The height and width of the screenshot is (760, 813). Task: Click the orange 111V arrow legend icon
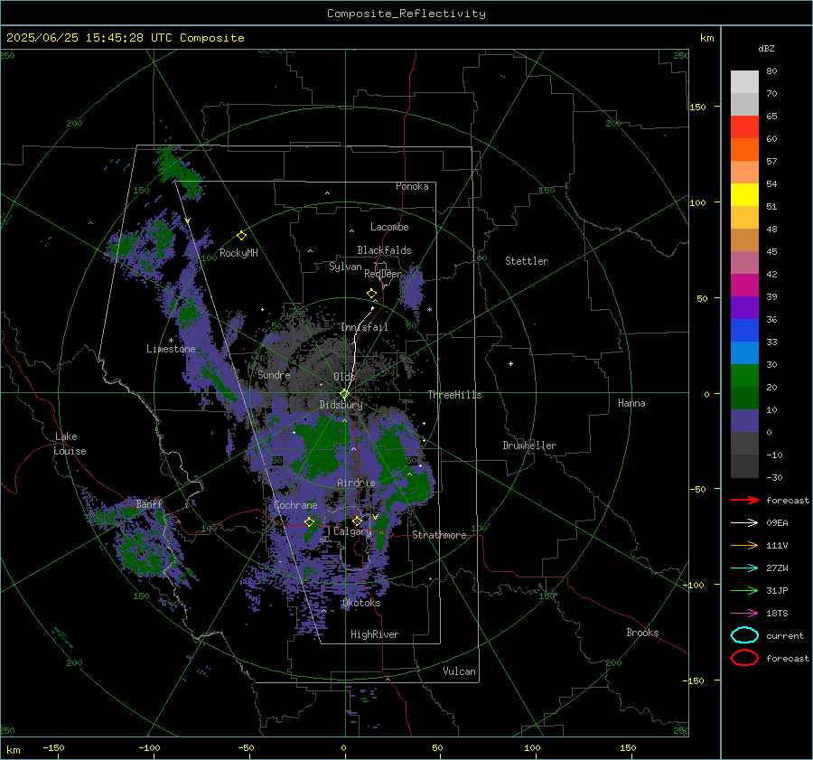(x=744, y=545)
